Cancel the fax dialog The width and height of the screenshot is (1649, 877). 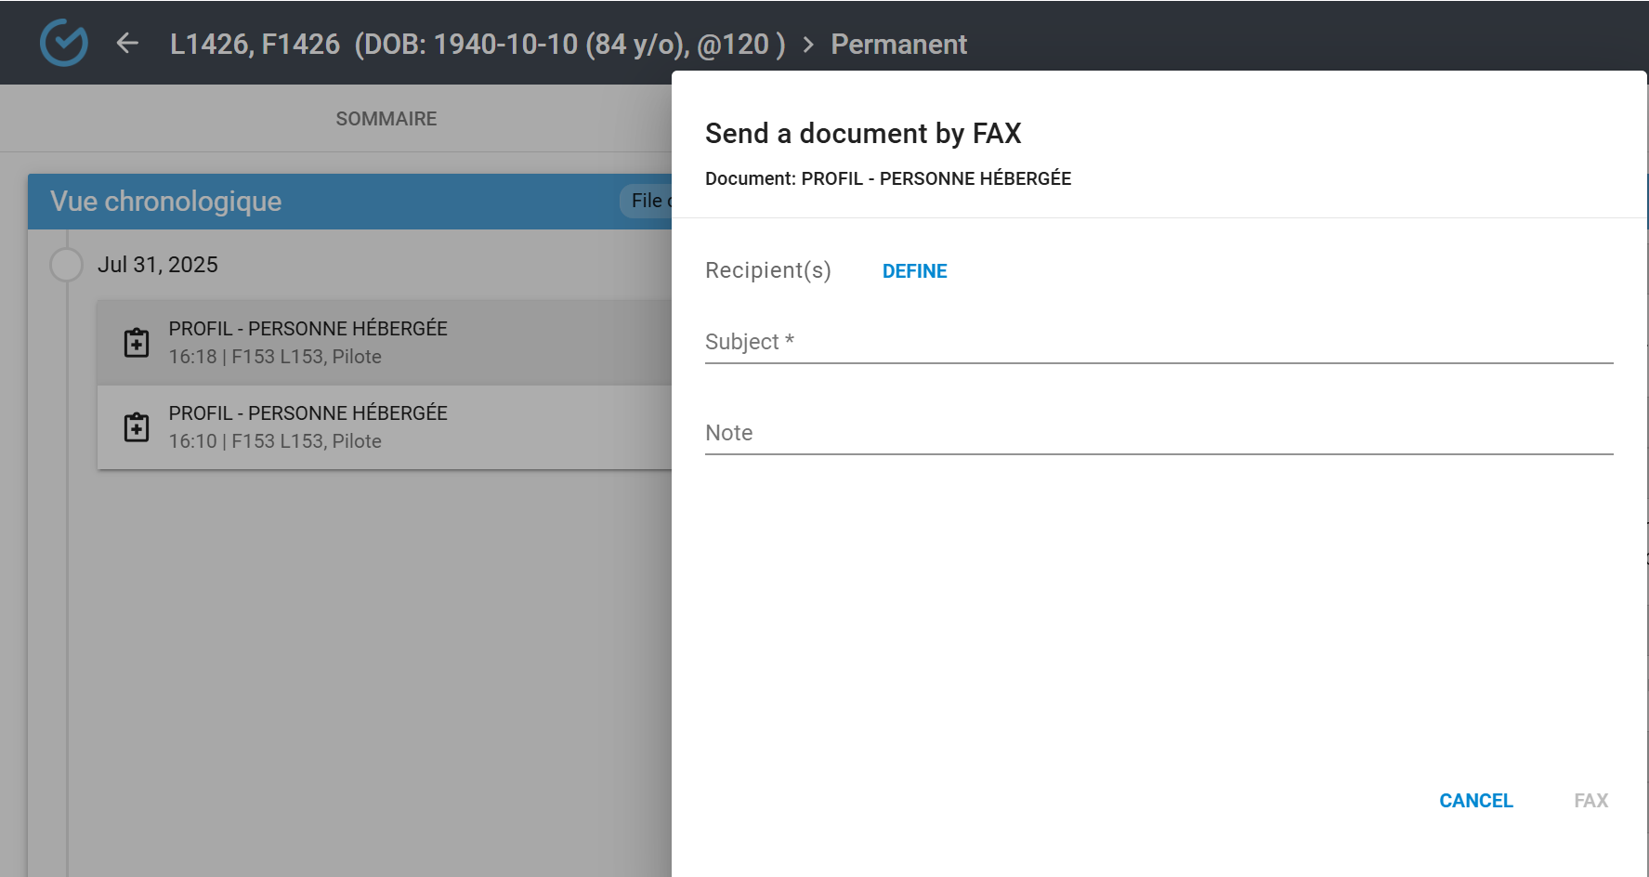pyautogui.click(x=1475, y=801)
